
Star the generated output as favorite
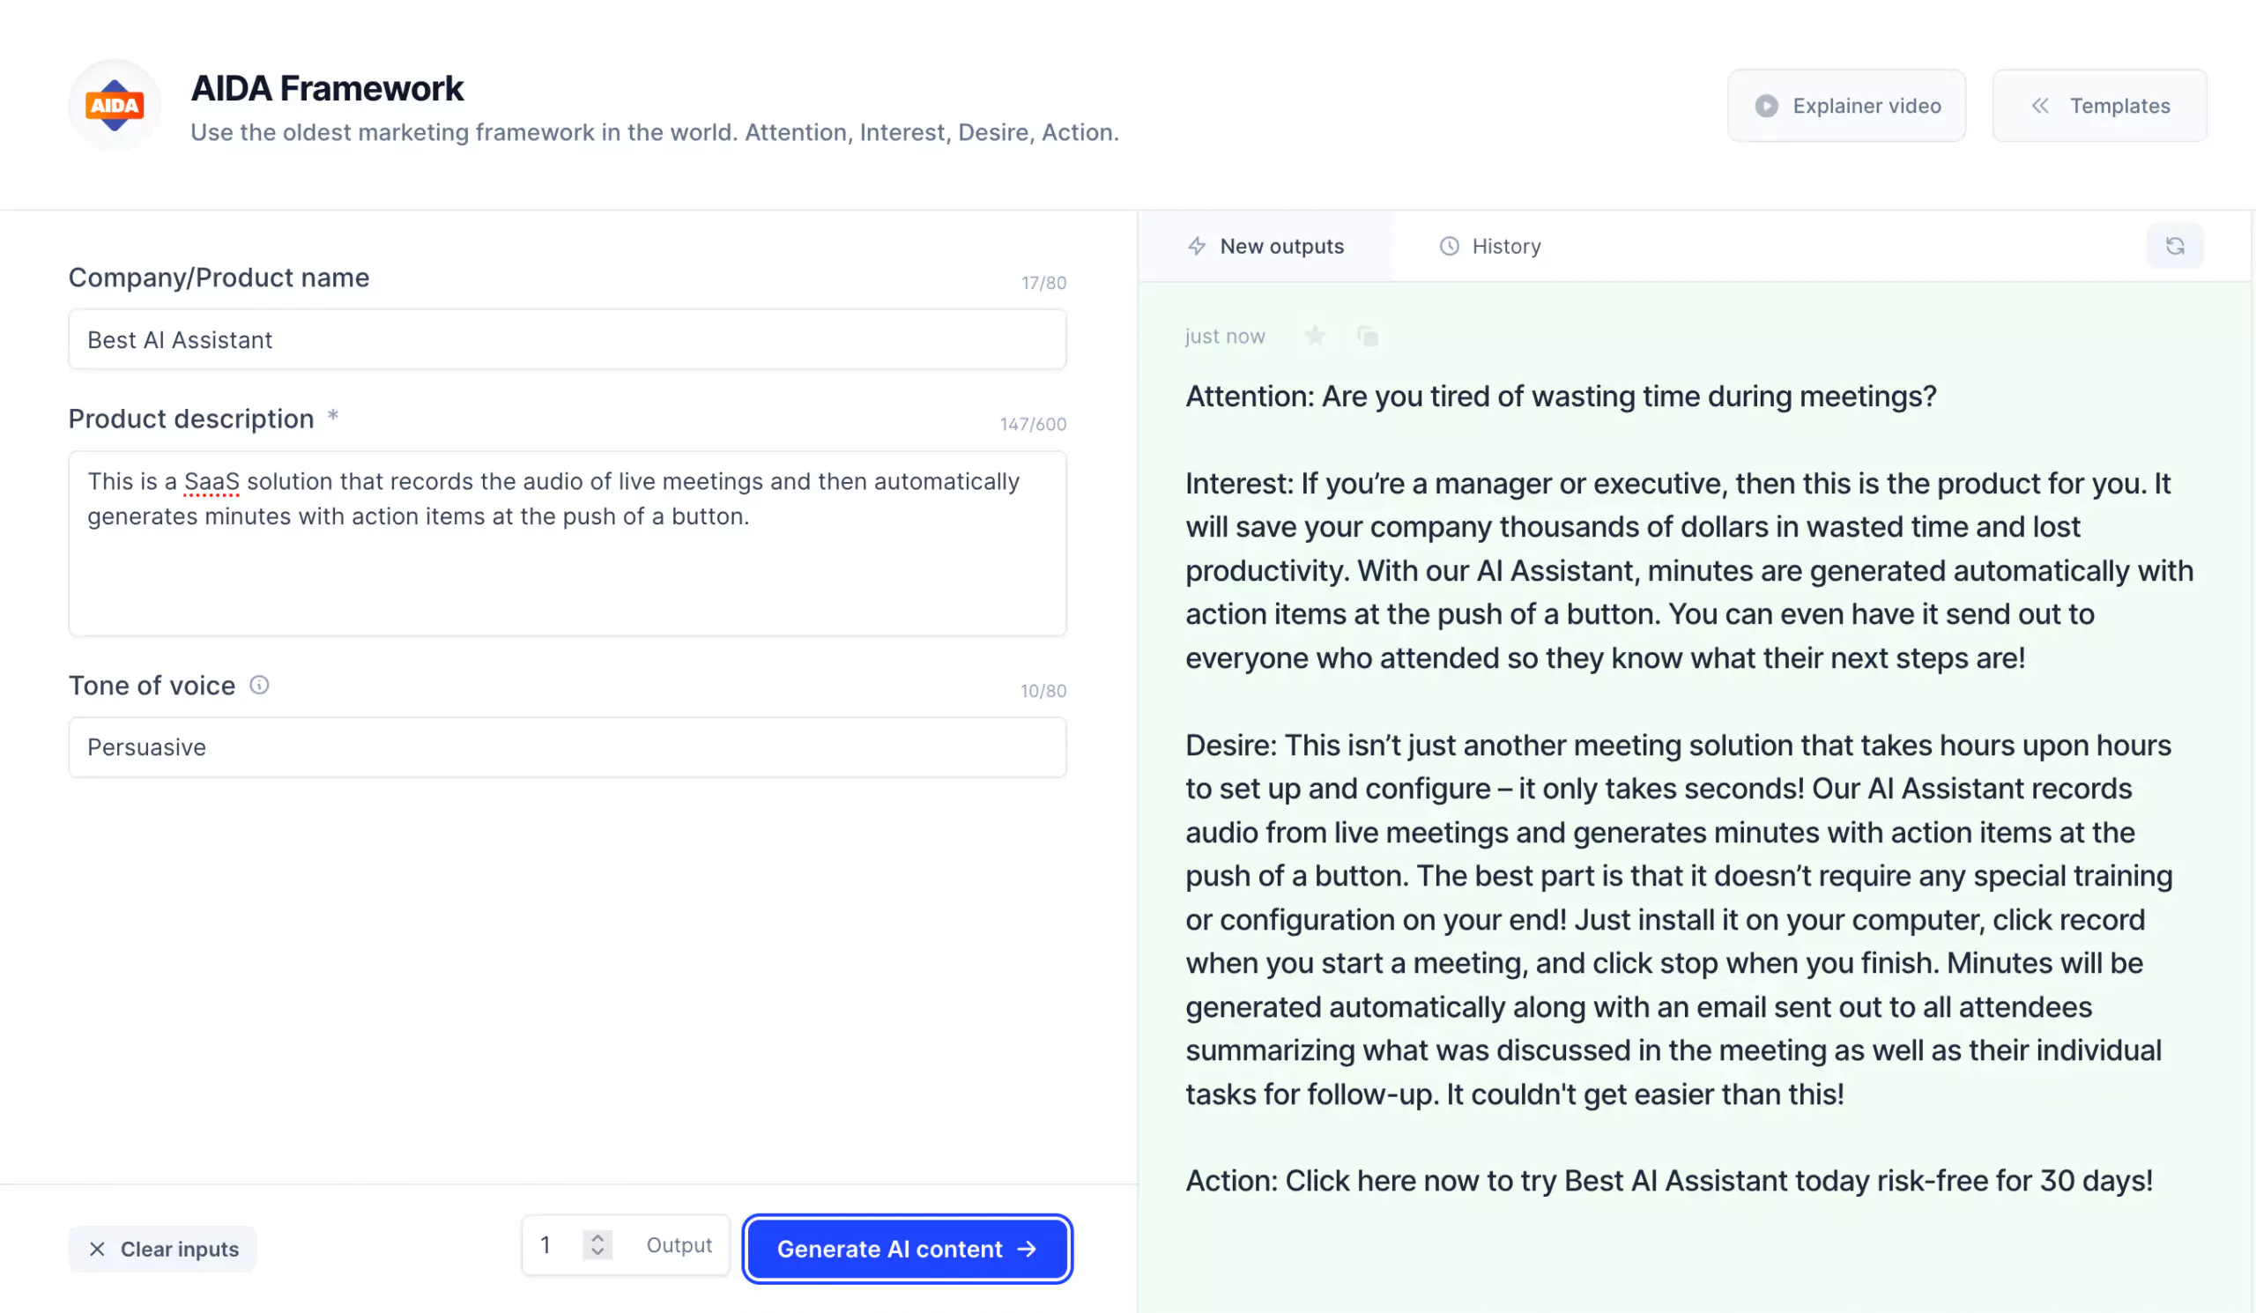pos(1315,337)
